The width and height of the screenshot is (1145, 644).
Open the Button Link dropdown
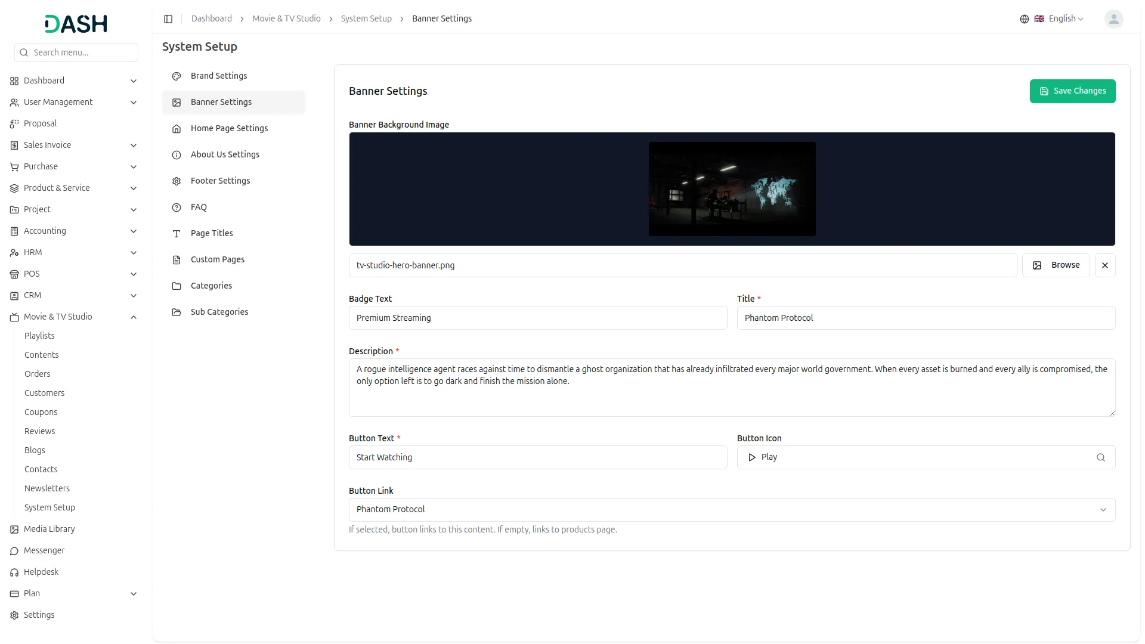click(732, 510)
